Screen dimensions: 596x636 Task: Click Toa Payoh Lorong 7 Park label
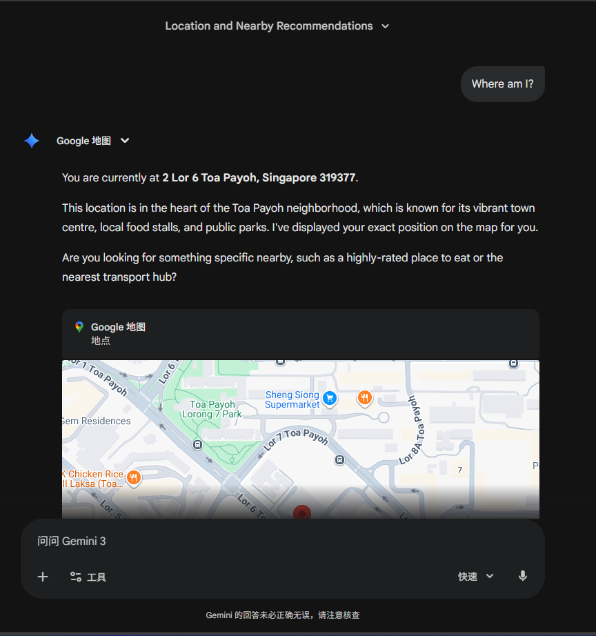coord(212,409)
